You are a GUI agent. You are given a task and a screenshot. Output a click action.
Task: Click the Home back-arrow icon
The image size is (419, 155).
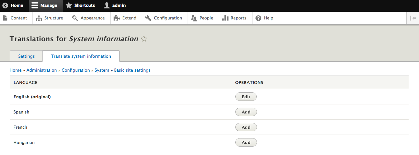pyautogui.click(x=5, y=6)
